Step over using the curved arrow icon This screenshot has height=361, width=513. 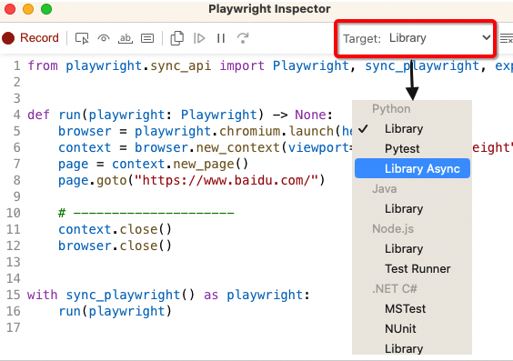(243, 38)
